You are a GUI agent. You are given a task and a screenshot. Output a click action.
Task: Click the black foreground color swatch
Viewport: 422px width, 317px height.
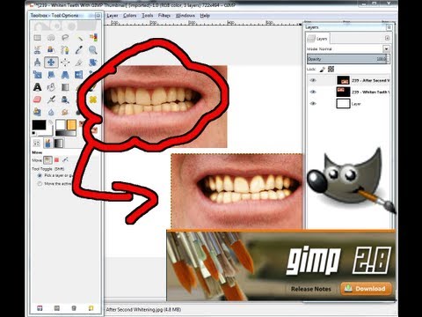click(x=39, y=125)
